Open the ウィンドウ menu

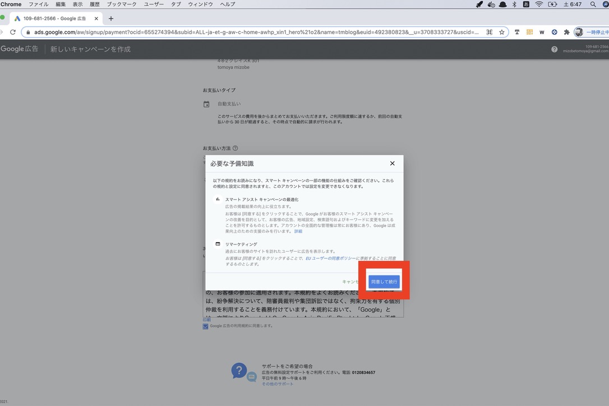(200, 4)
